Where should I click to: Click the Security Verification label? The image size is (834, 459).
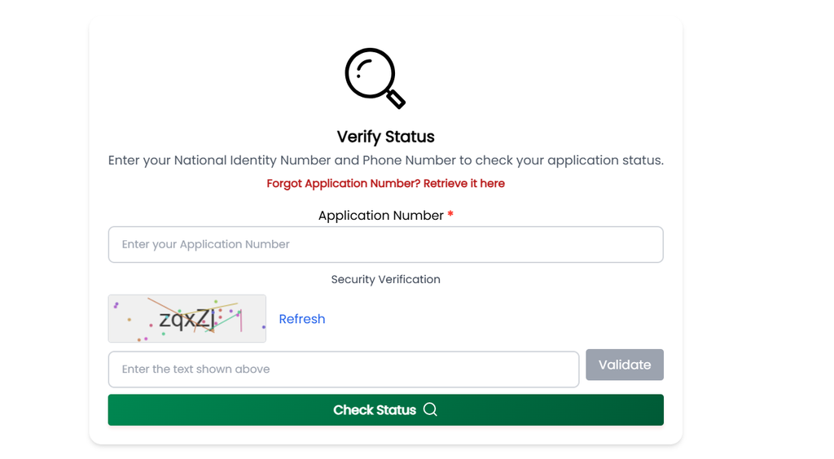coord(385,279)
